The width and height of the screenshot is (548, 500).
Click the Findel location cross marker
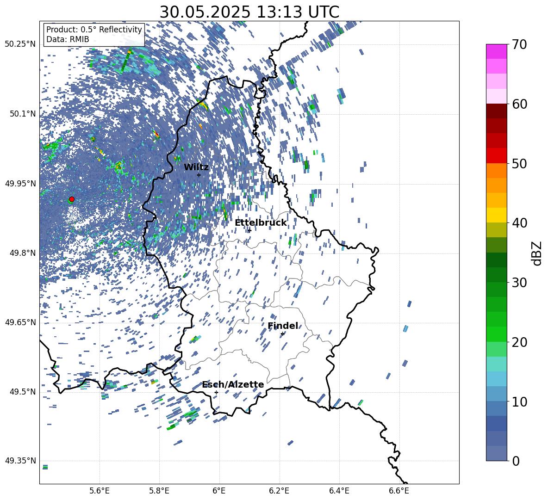tap(282, 333)
